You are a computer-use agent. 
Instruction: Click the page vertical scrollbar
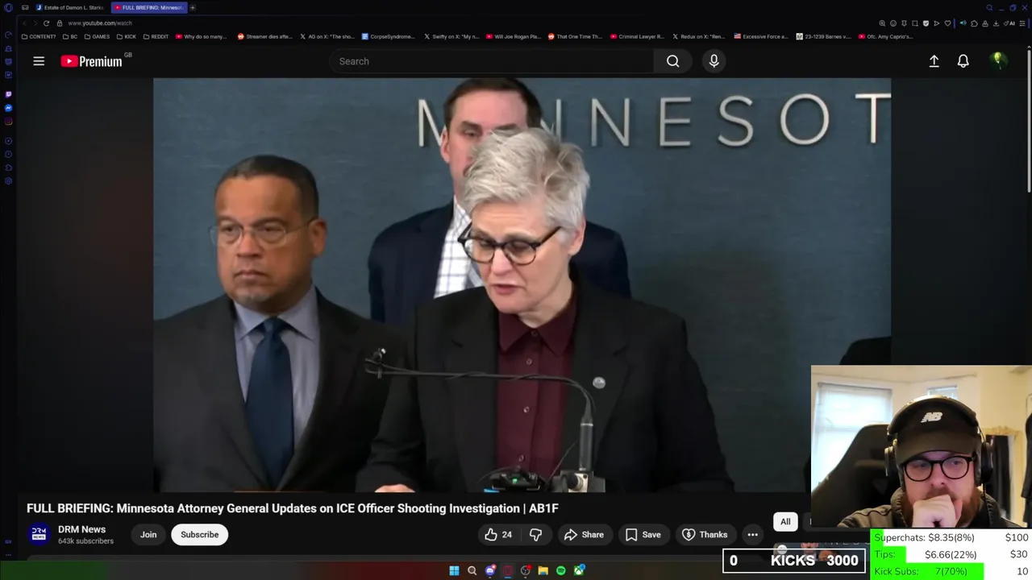pos(1029,121)
